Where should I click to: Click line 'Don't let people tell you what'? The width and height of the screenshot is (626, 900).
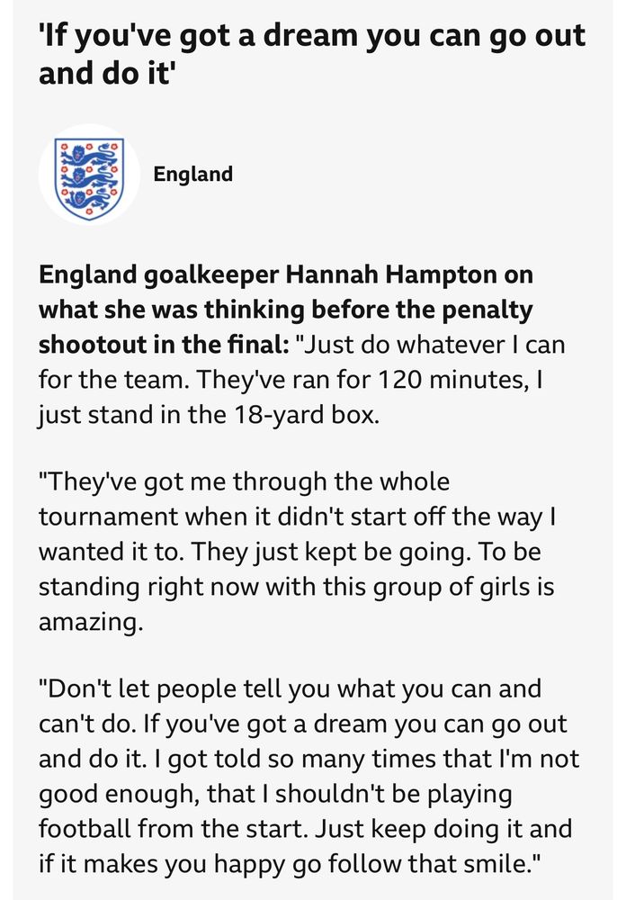[290, 688]
